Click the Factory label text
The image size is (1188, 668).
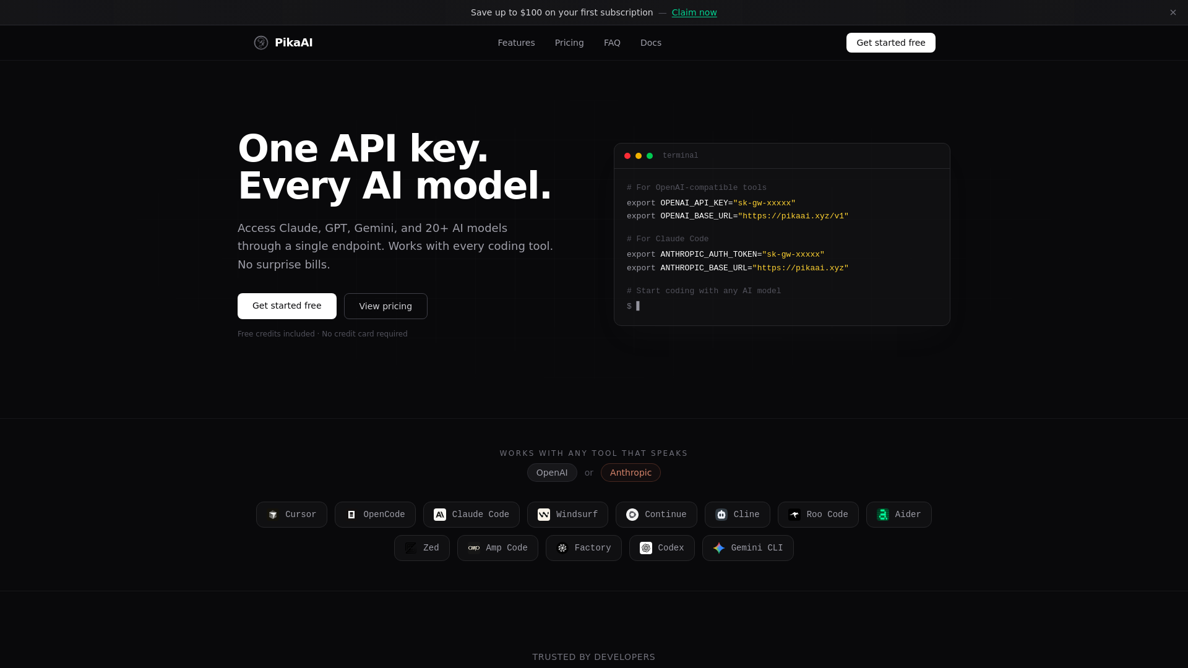pyautogui.click(x=593, y=548)
